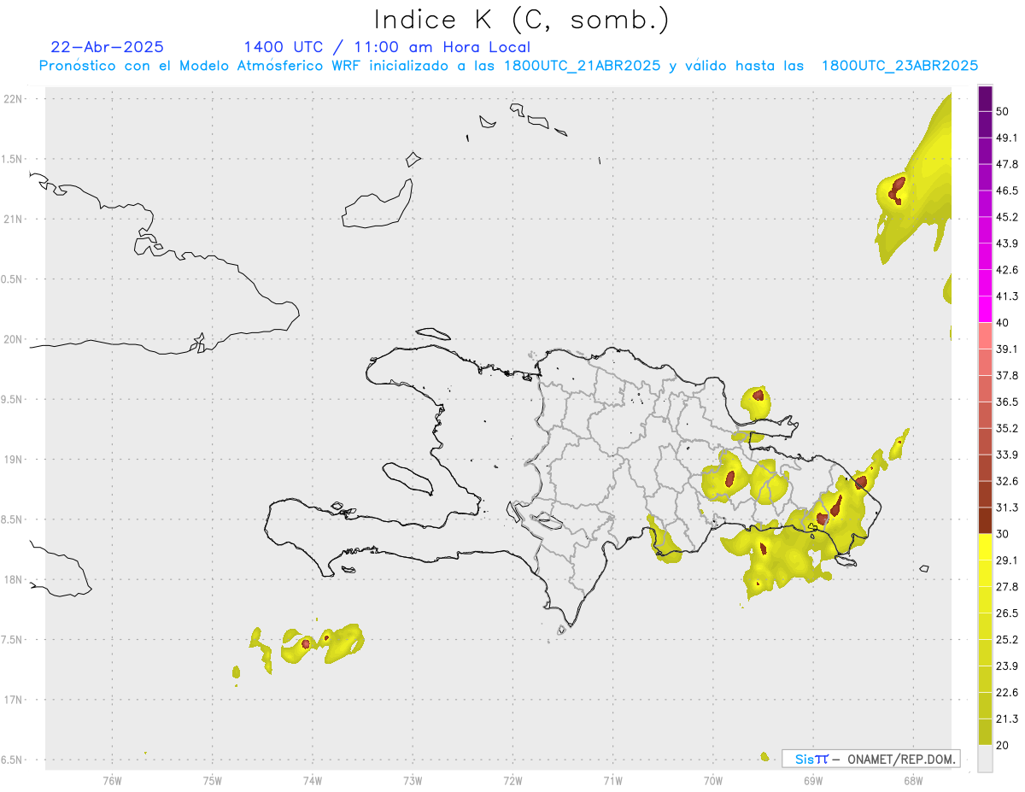1025x792 pixels.
Task: Click colorbar value "47.8"
Action: (x=1007, y=164)
